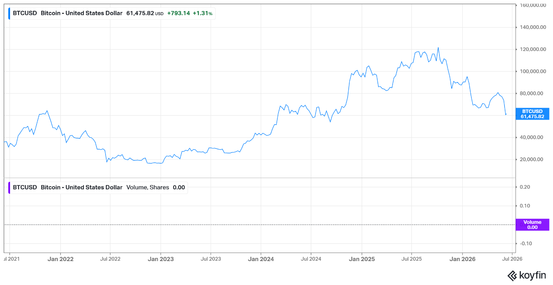553x285 pixels.
Task: Click the Jan 2026 date label
Action: [x=462, y=259]
